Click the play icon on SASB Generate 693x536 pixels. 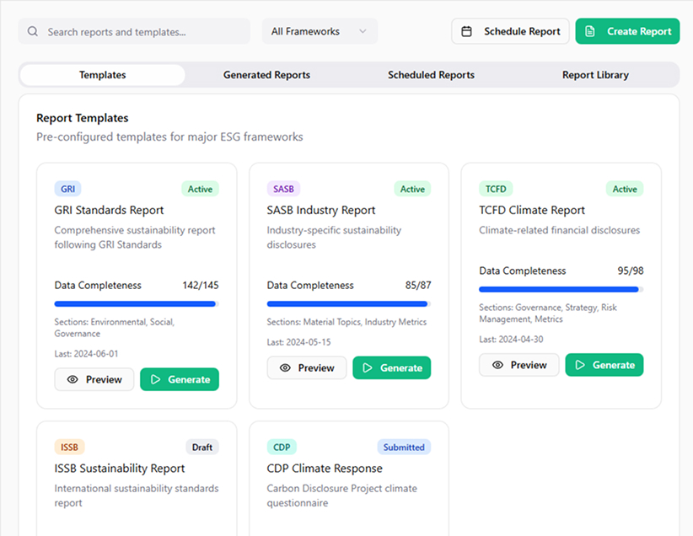pos(368,368)
